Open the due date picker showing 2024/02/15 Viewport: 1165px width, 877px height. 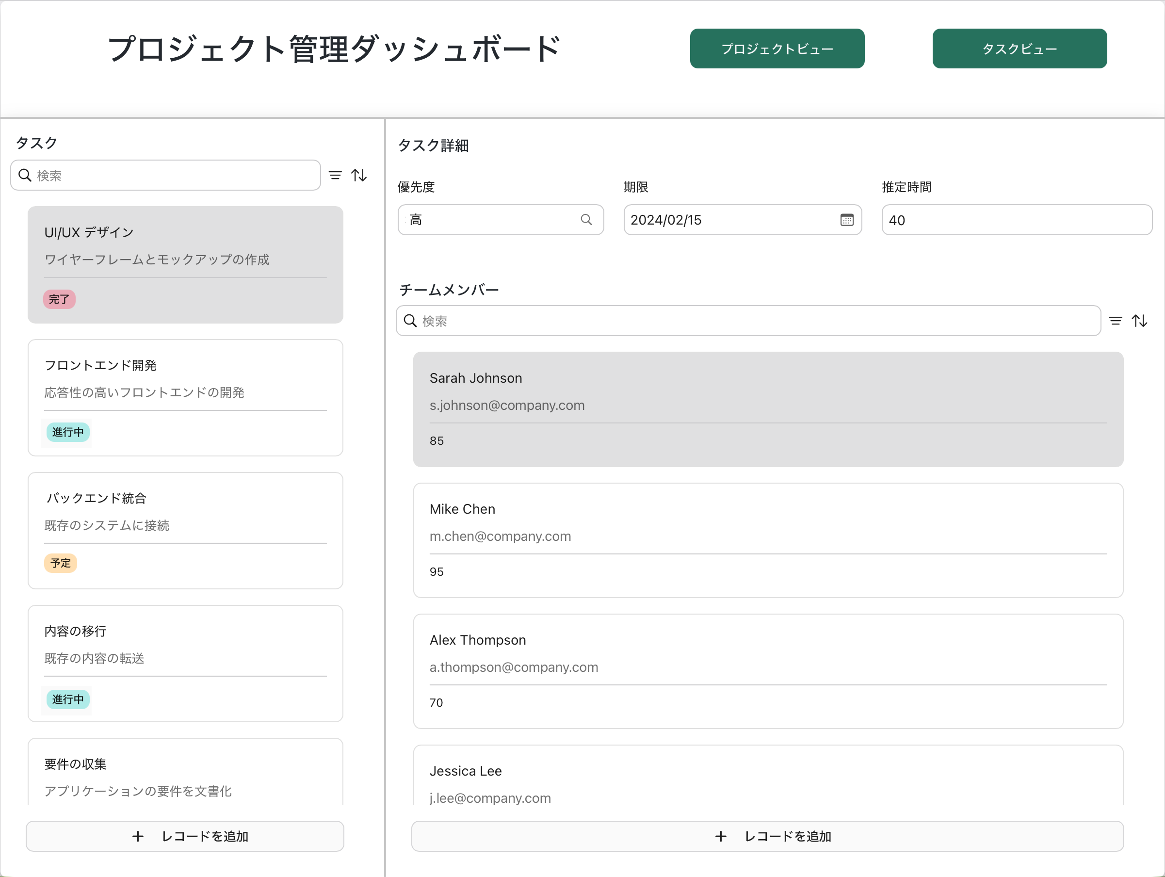(x=742, y=220)
